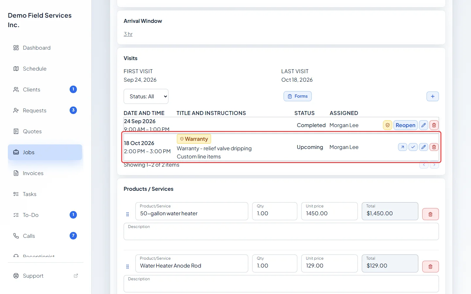Go to the Clients section
This screenshot has width=471, height=294.
click(x=45, y=90)
